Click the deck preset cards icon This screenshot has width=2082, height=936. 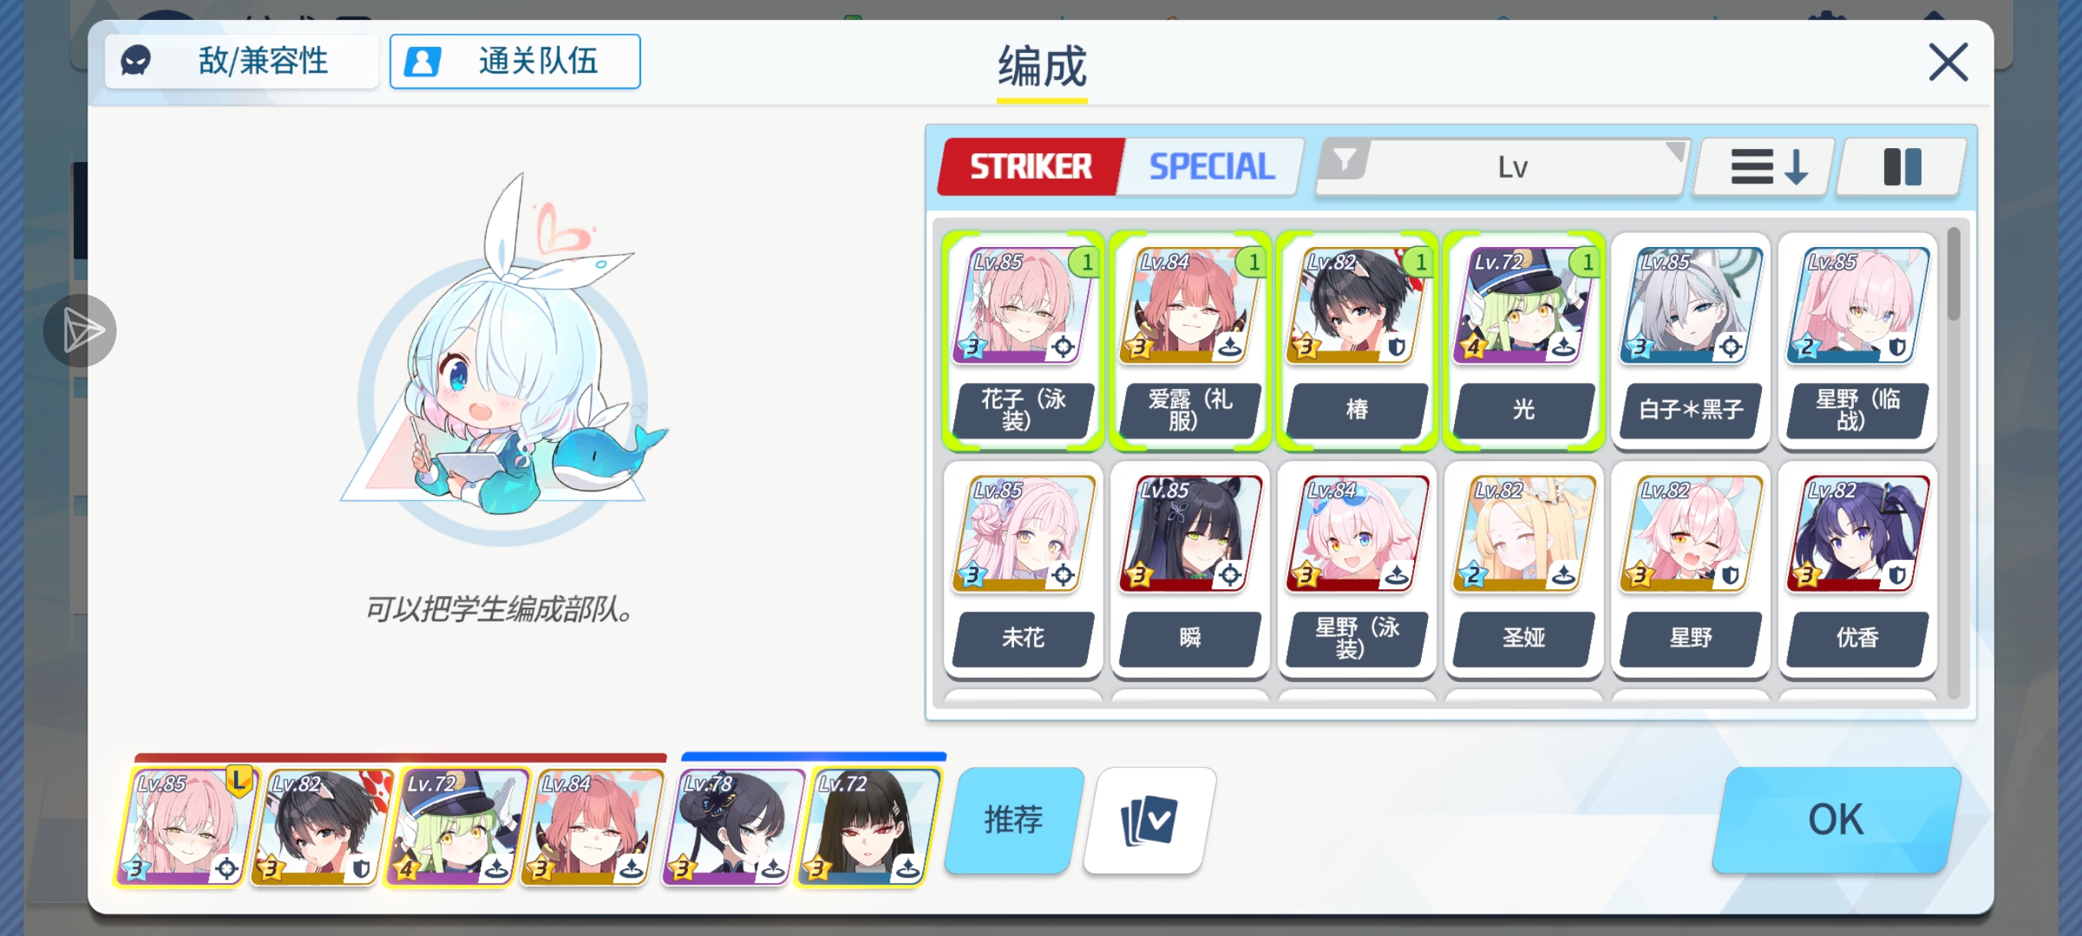[1148, 820]
